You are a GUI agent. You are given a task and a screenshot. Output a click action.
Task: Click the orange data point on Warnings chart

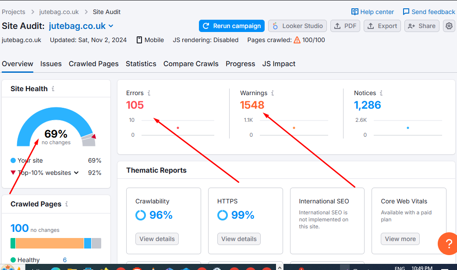[294, 128]
